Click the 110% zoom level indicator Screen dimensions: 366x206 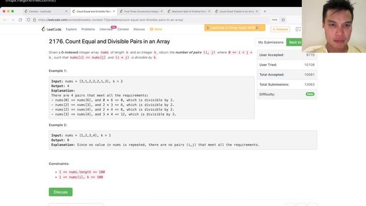tap(274, 20)
